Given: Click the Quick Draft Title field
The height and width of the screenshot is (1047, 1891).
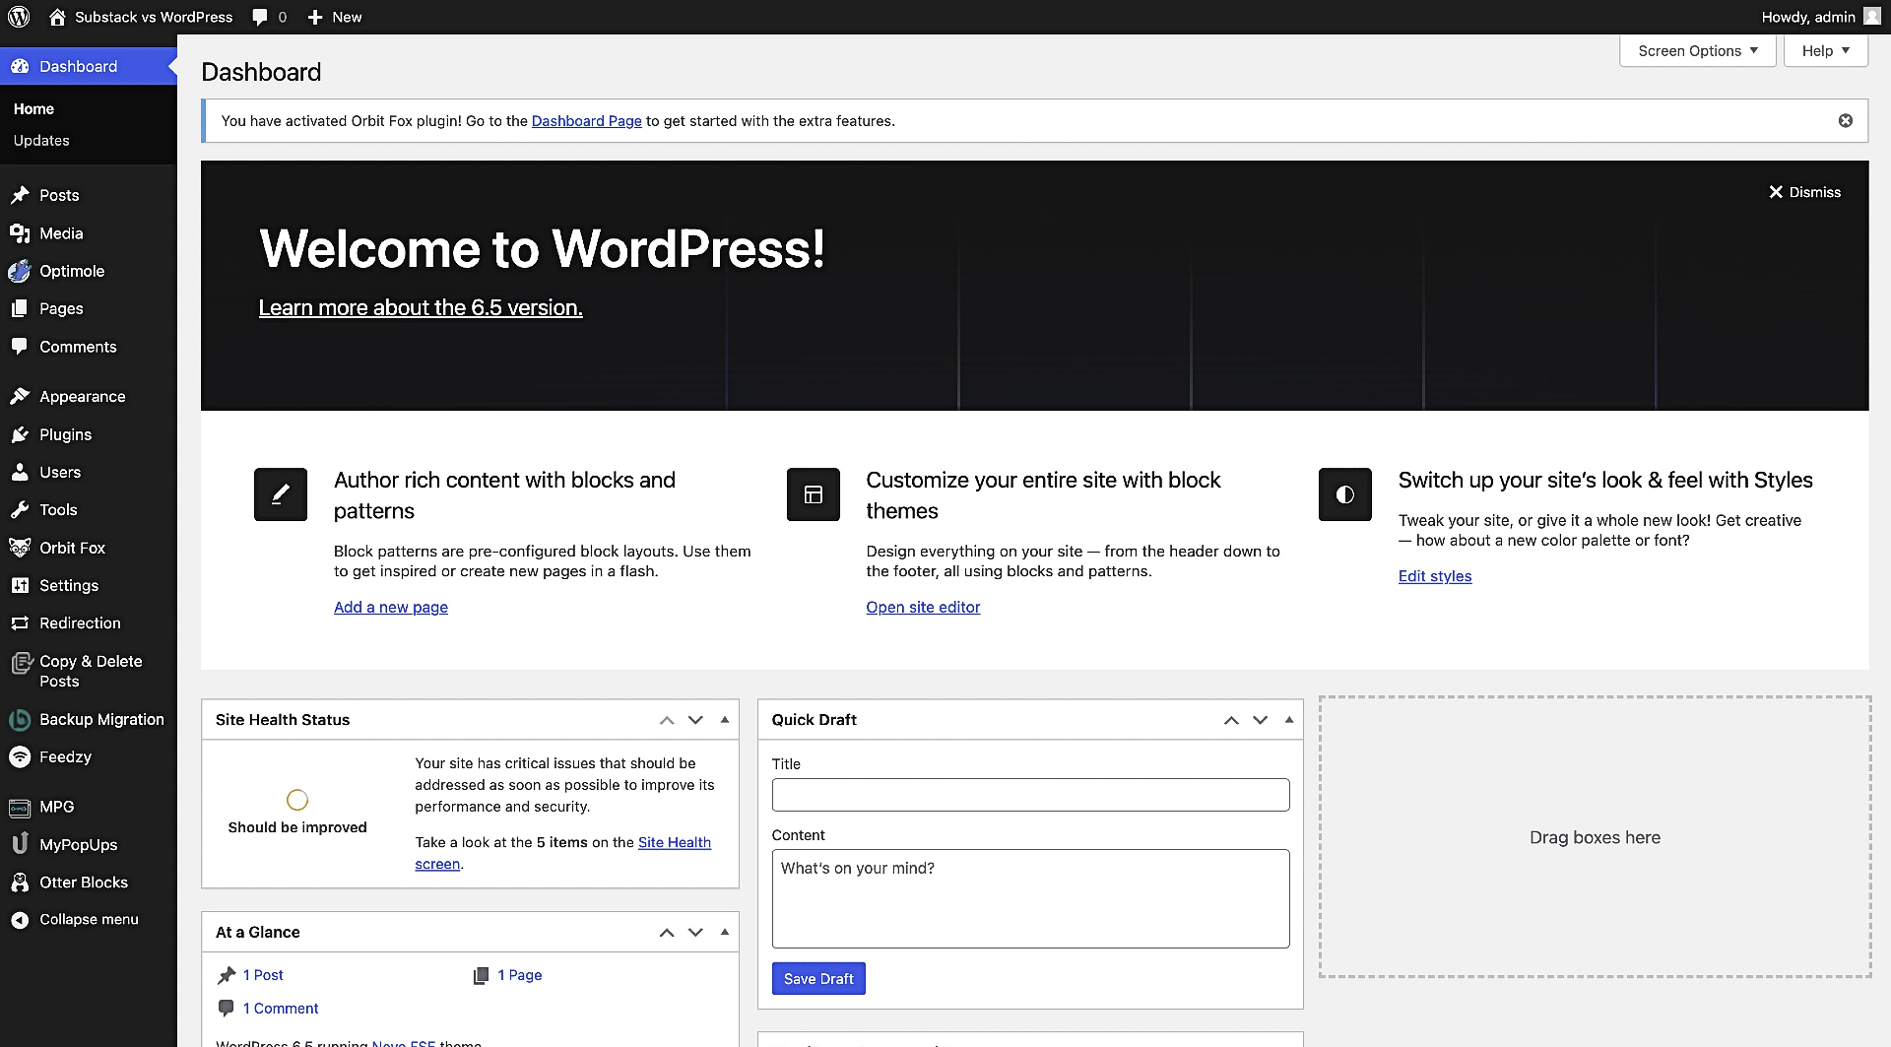Looking at the screenshot, I should (x=1030, y=795).
